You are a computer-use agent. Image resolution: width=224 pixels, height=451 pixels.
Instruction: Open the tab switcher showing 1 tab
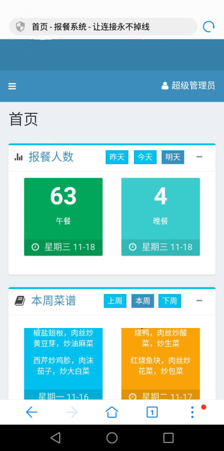pyautogui.click(x=152, y=413)
